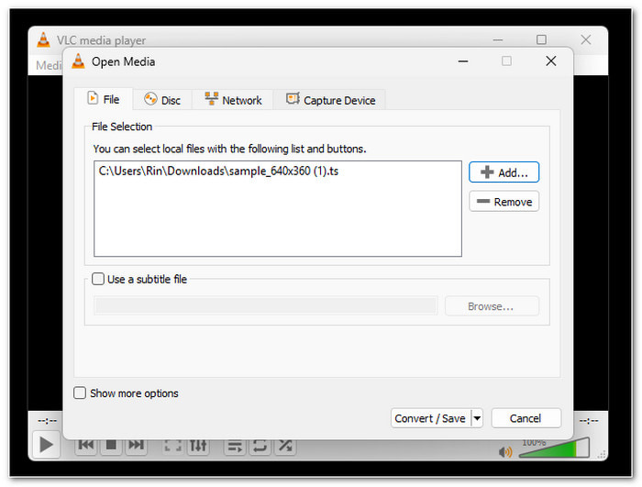Switch to the Network tab
This screenshot has width=642, height=487.
(233, 100)
